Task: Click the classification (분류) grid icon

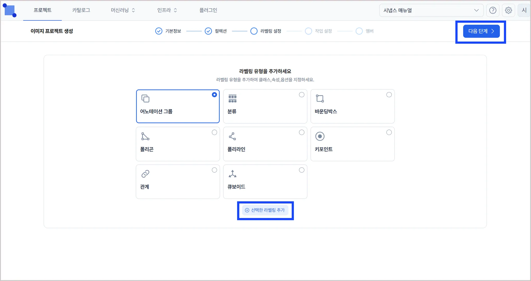Action: [232, 98]
